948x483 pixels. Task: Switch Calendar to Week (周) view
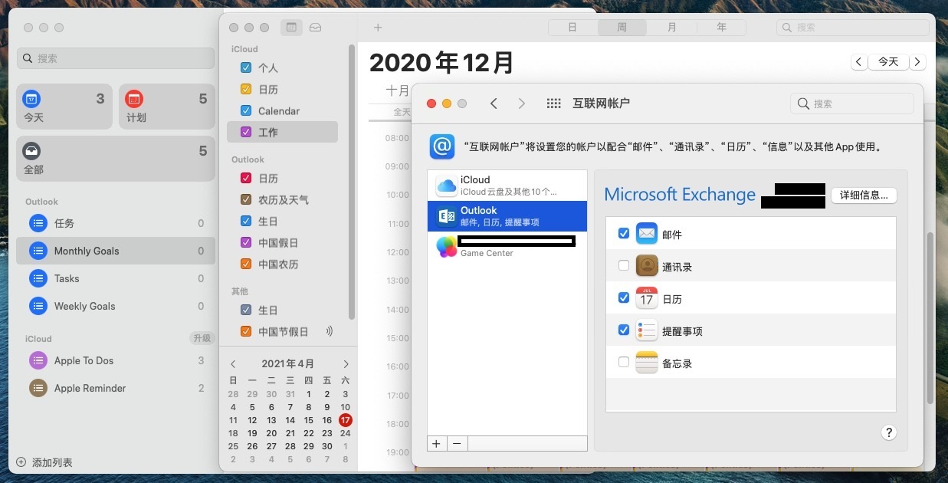[622, 28]
